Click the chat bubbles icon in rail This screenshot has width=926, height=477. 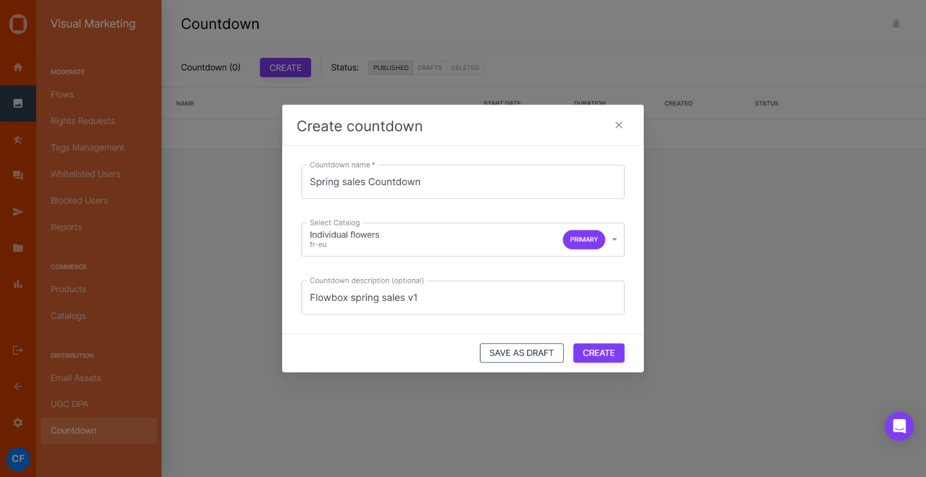click(18, 175)
